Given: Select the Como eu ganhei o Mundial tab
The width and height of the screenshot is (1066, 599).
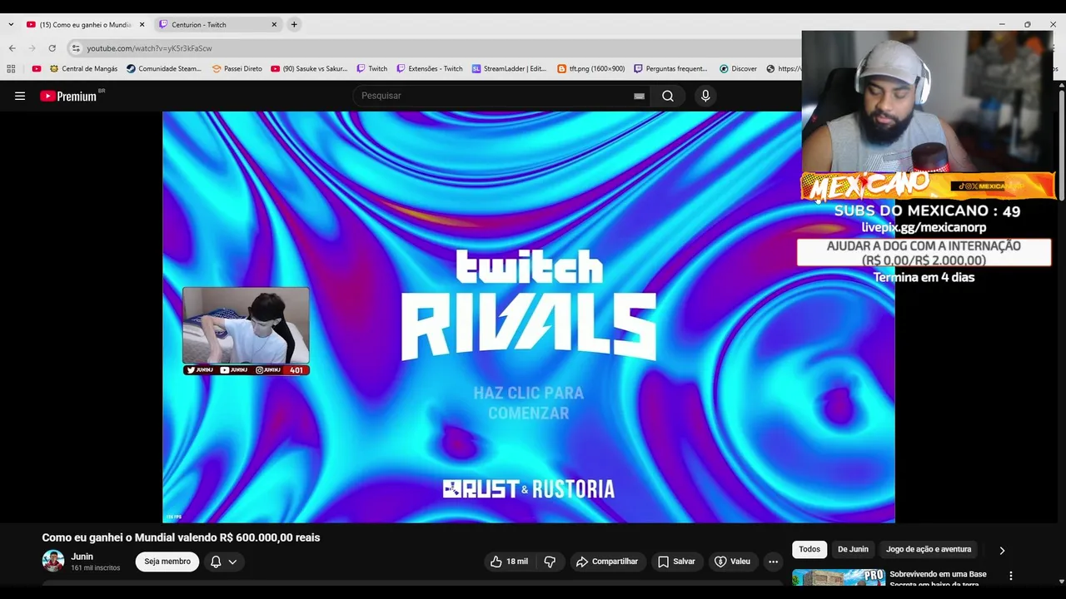Looking at the screenshot, I should pyautogui.click(x=85, y=24).
